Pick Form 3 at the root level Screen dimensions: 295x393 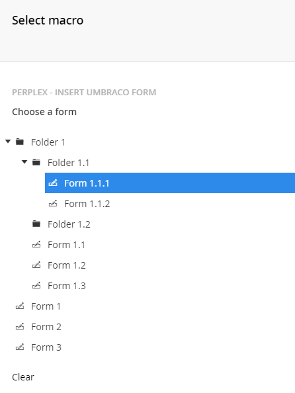(x=46, y=347)
